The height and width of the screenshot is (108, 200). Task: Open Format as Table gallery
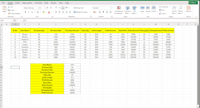coord(127,10)
